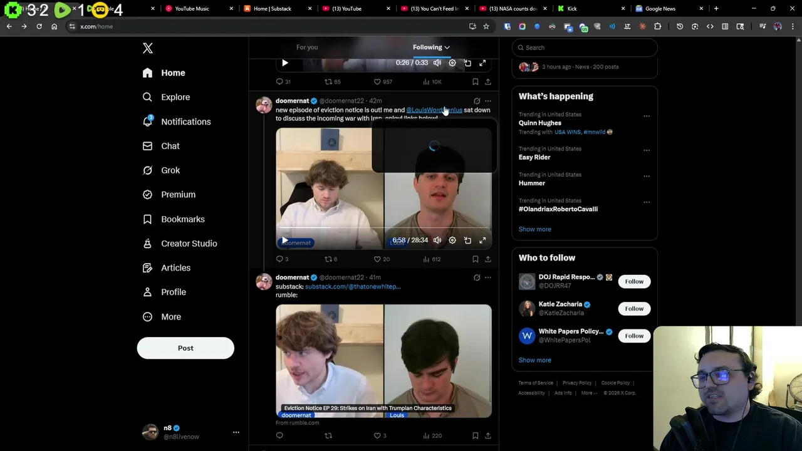Viewport: 802px width, 451px height.
Task: Toggle picture-in-picture on the 28:34 video
Action: click(x=467, y=241)
